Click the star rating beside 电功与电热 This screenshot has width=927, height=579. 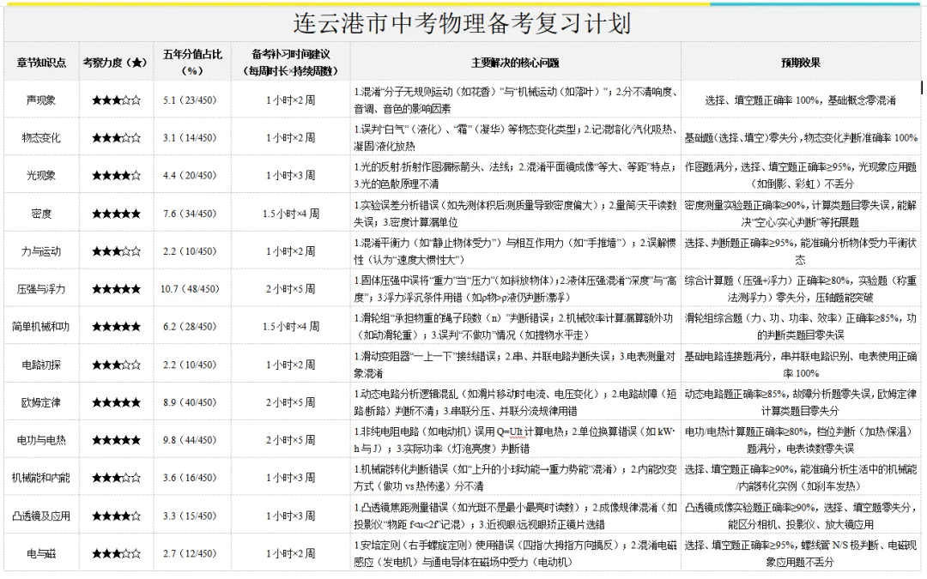tap(114, 442)
